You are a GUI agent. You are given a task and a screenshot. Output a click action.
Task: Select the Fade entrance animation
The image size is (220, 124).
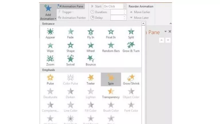tap(70, 33)
